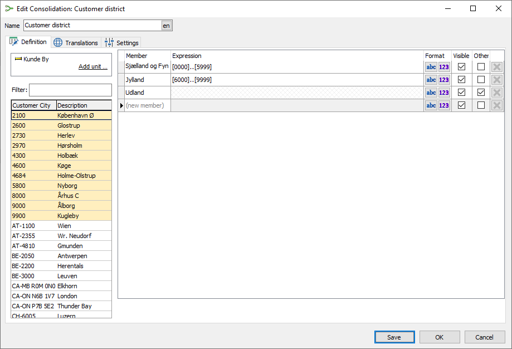The height and width of the screenshot is (349, 512).
Task: Delete the Sjælland og Fyn member
Action: (x=496, y=67)
